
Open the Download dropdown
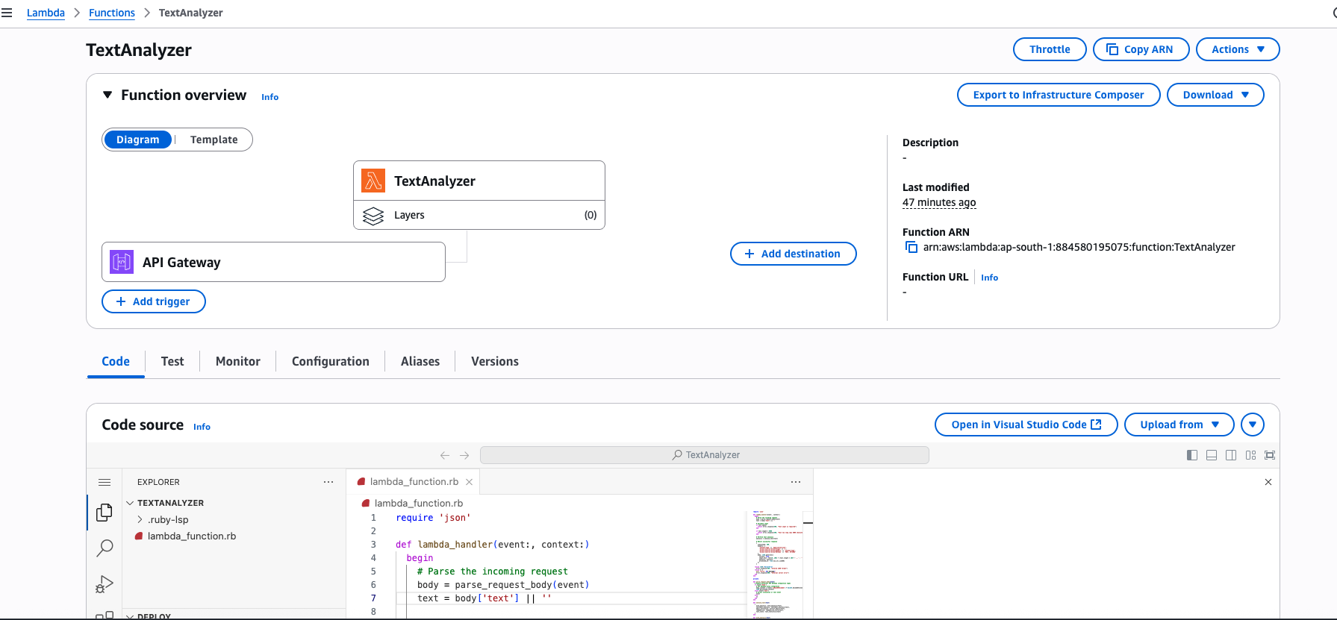[1215, 95]
